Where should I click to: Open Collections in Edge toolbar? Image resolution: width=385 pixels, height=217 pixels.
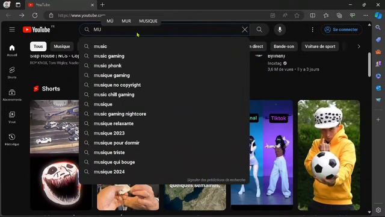pyautogui.click(x=339, y=16)
